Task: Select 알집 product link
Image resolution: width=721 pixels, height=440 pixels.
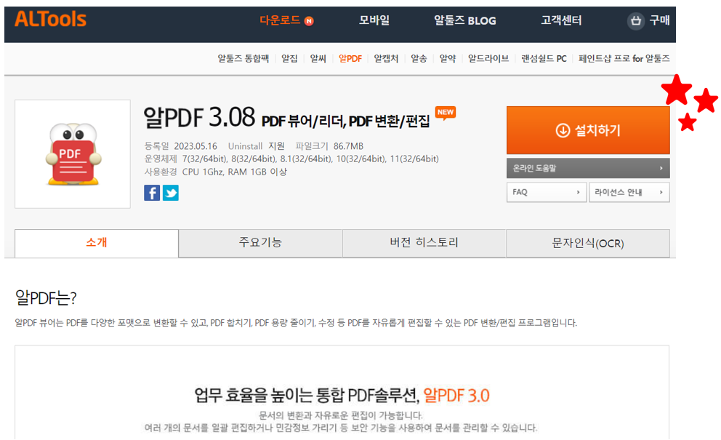Action: [x=289, y=58]
